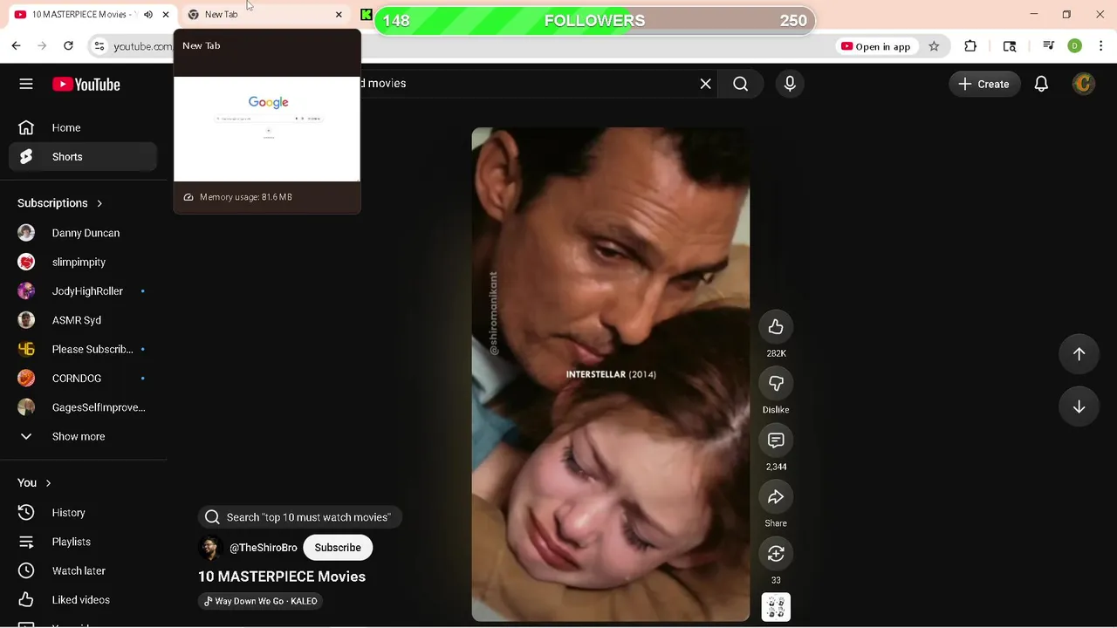Open the sound thumbnail below Remix
The height and width of the screenshot is (628, 1117).
click(x=776, y=607)
